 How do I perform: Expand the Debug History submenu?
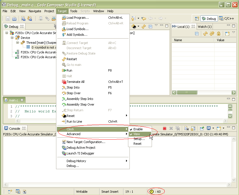93,161
